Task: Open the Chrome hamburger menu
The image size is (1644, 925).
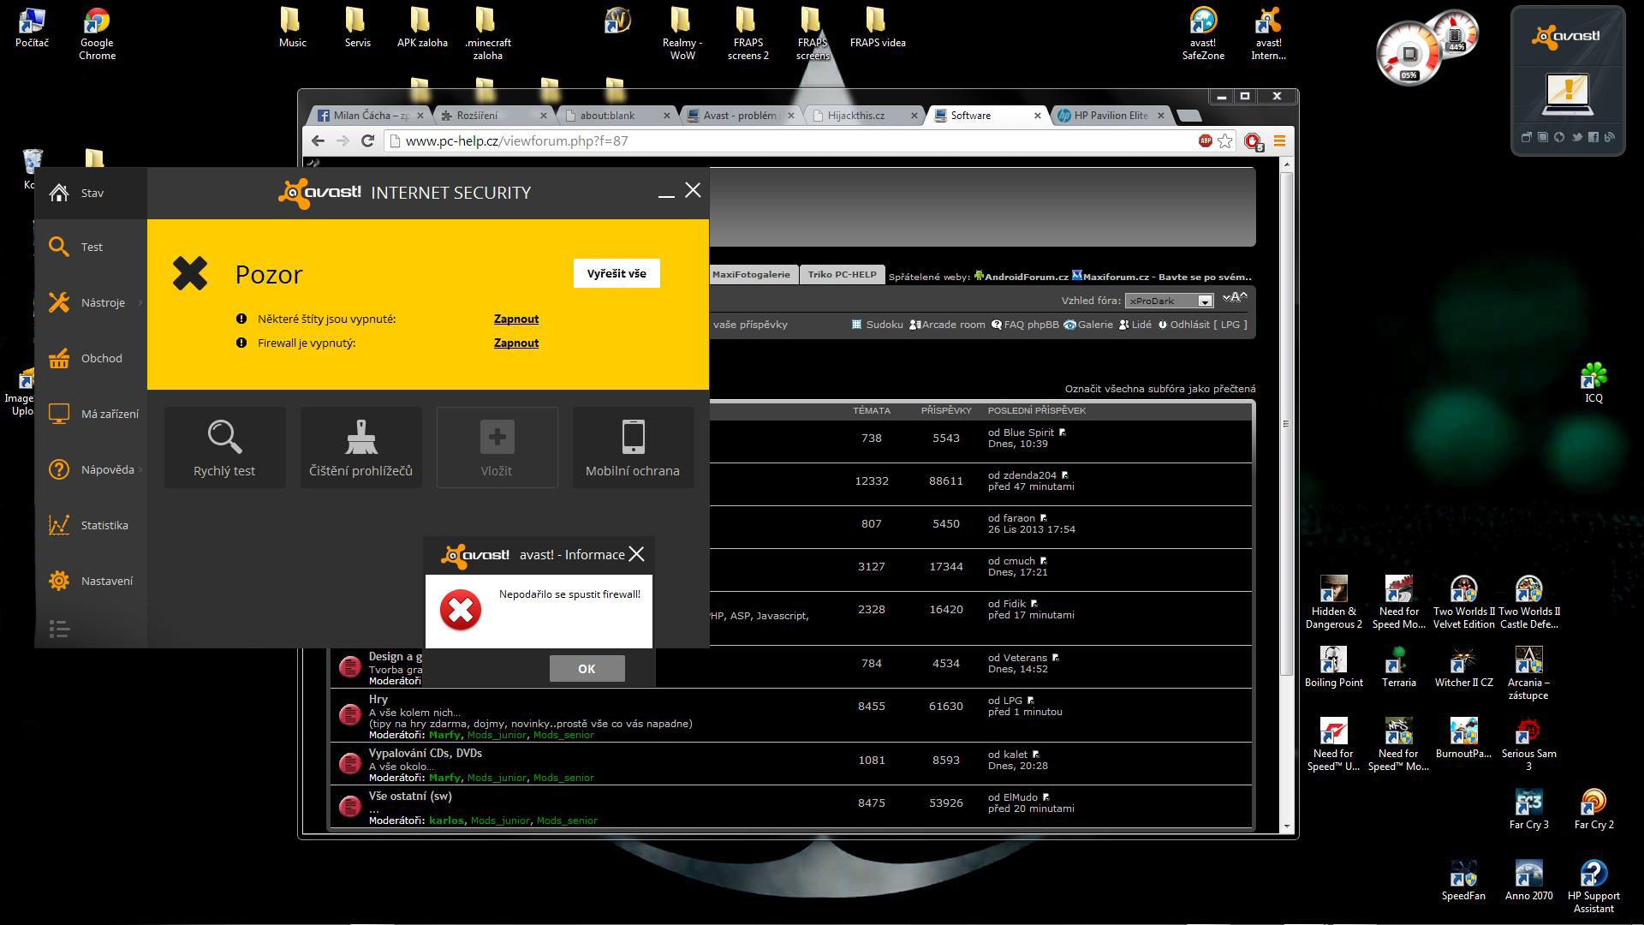Action: click(x=1280, y=140)
